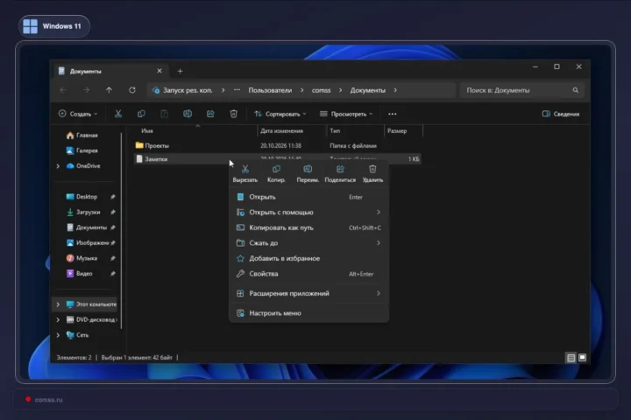Viewport: 631px width, 420px height.
Task: Switch to large thumbnails view icon
Action: [582, 357]
